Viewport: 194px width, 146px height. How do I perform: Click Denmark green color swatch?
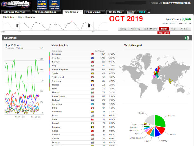[x=49, y=54]
